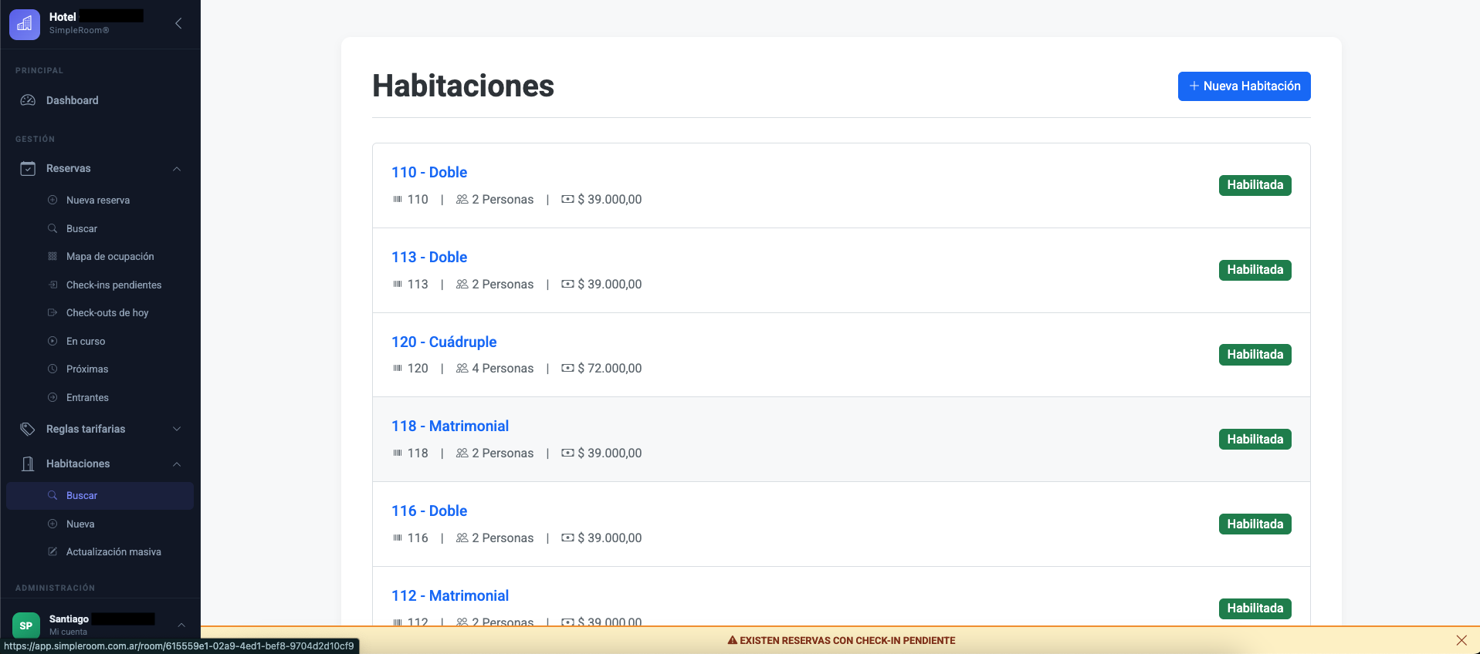1480x654 pixels.
Task: Click the plus icon beside Nueva reserva
Action: (52, 200)
